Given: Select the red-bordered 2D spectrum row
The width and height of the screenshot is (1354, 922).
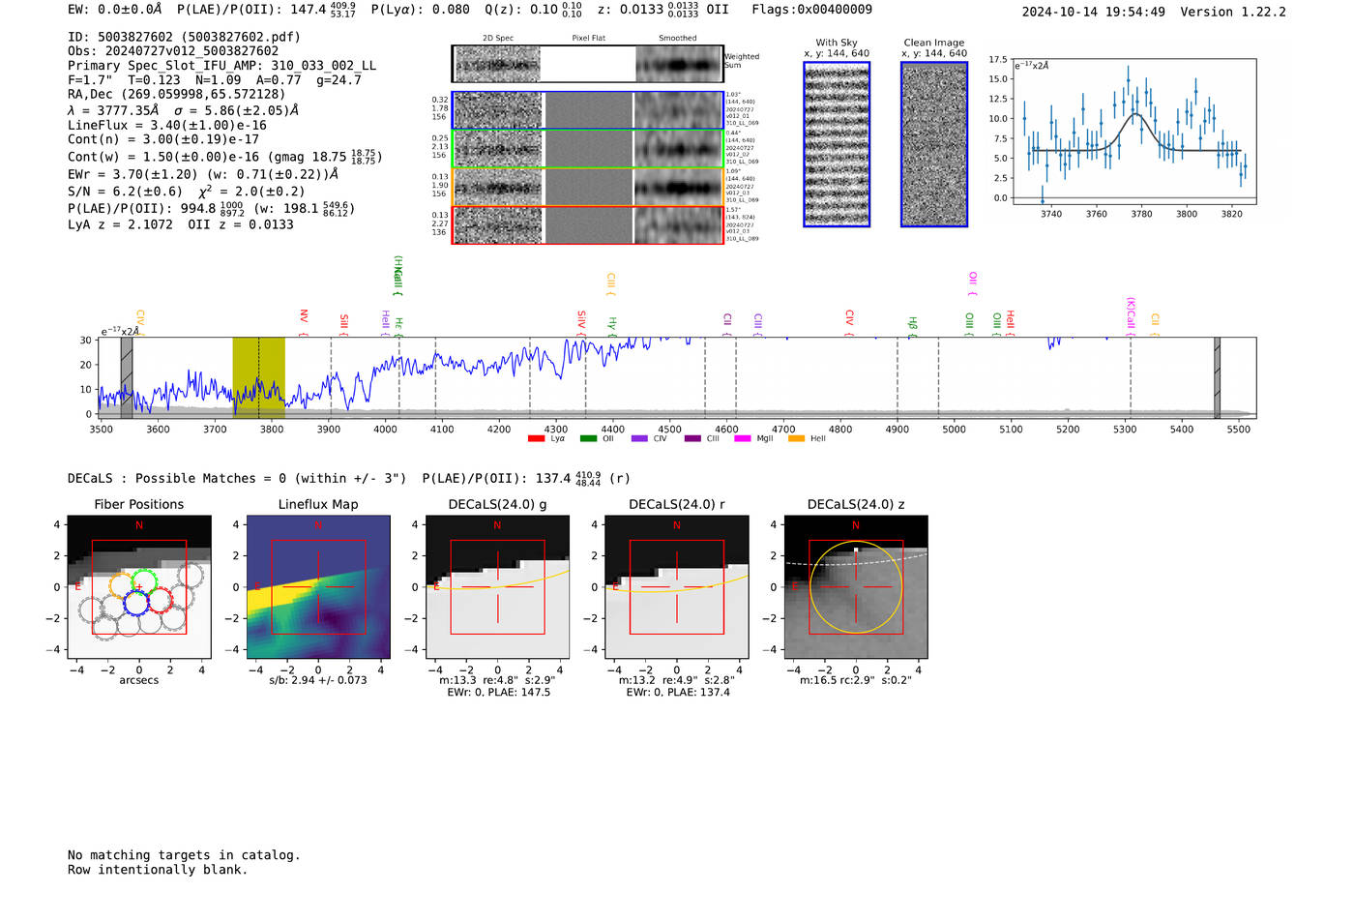Looking at the screenshot, I should (588, 224).
